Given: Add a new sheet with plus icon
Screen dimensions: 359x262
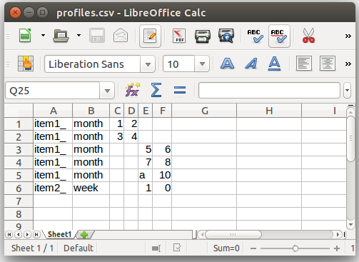Looking at the screenshot, I should pyautogui.click(x=84, y=235).
